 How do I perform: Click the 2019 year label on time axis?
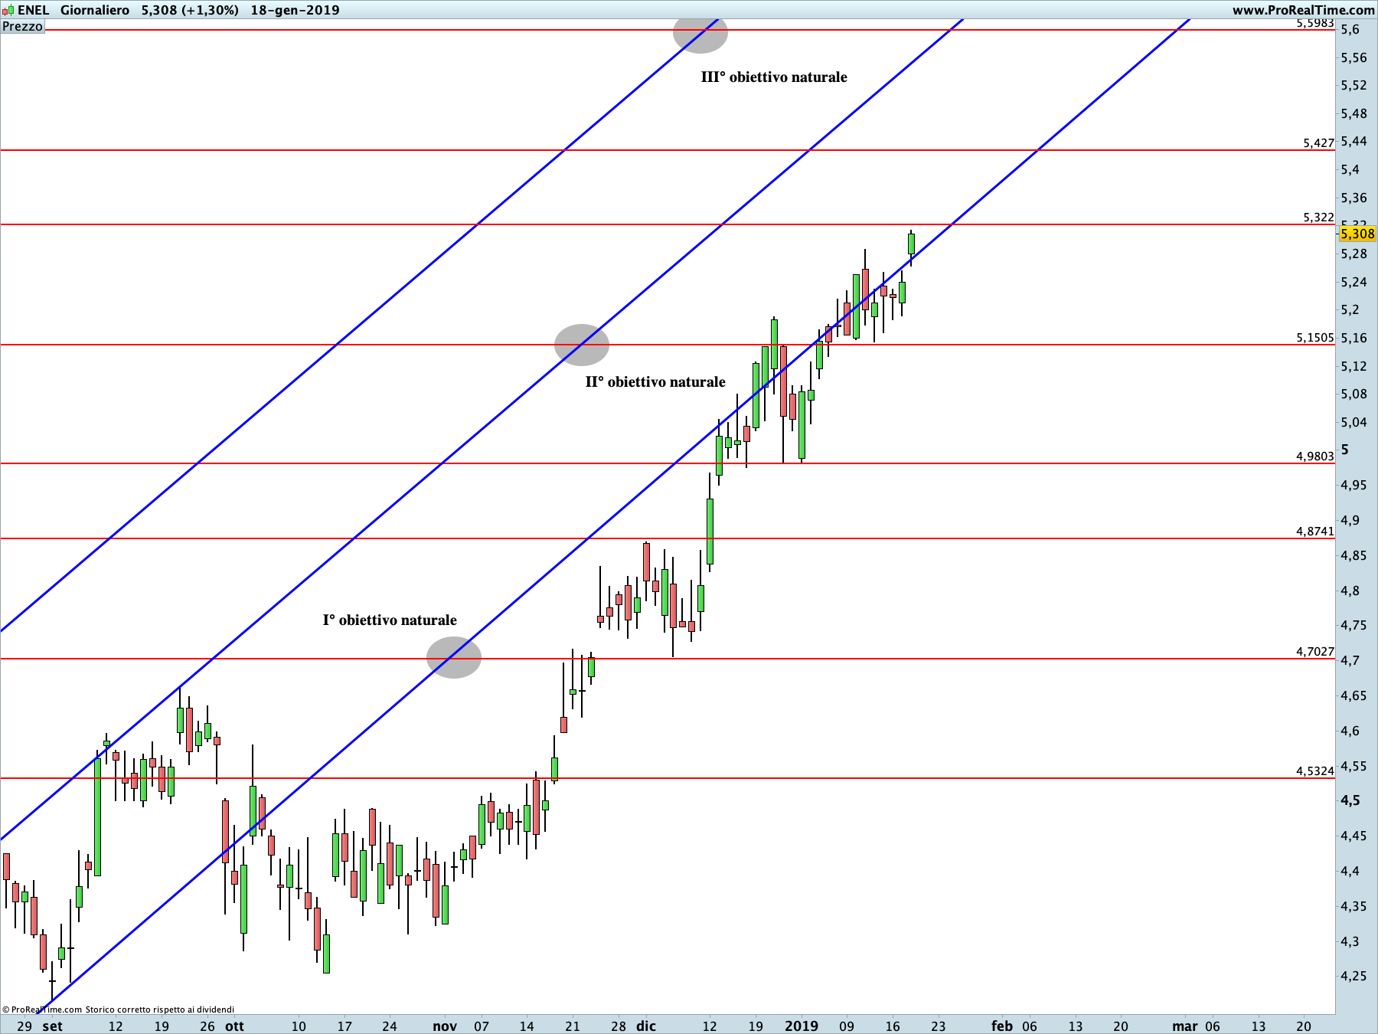click(x=802, y=1026)
